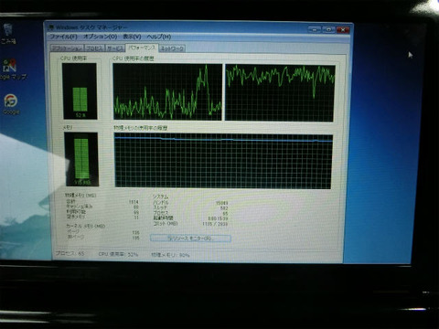Open the 表示(V) menu

coord(132,37)
